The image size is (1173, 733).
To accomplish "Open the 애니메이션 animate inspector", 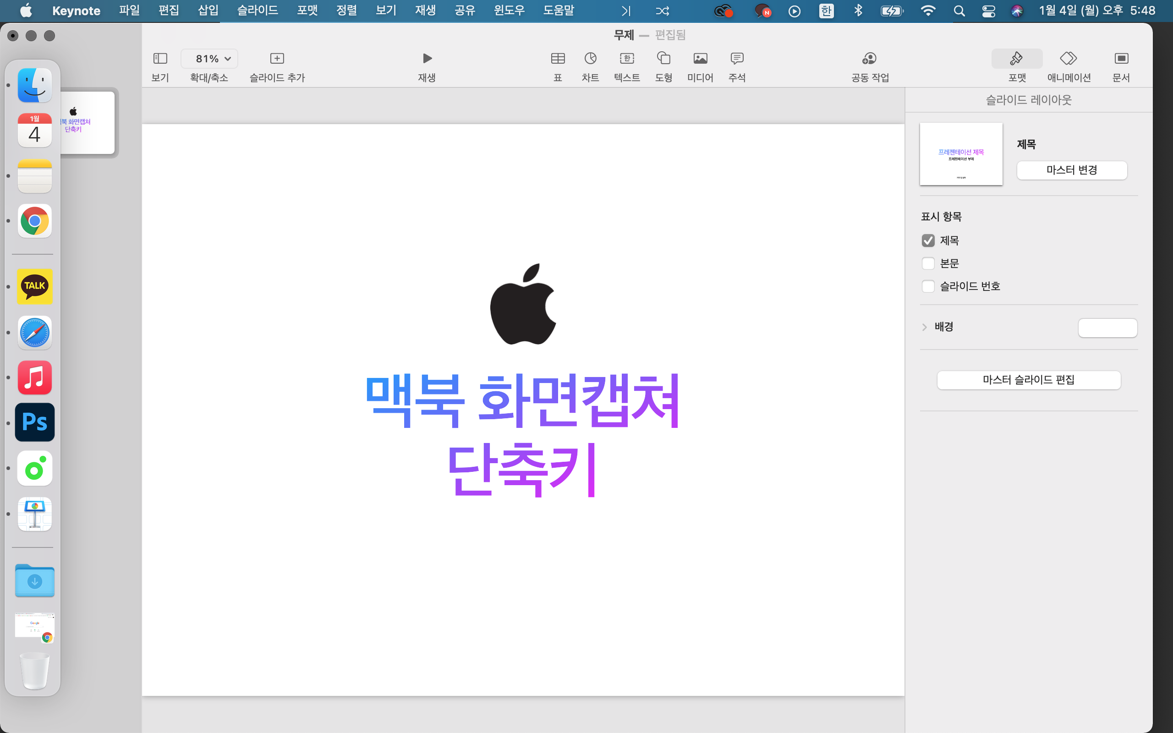I will (x=1069, y=59).
